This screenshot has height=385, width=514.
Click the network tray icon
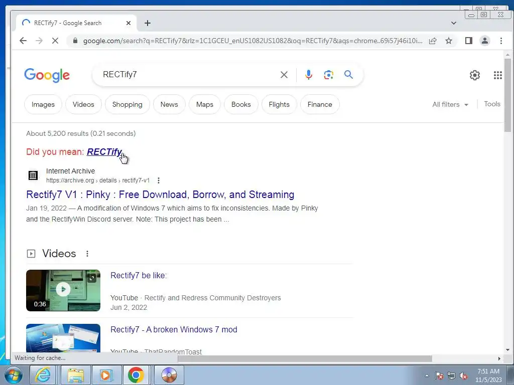point(451,375)
